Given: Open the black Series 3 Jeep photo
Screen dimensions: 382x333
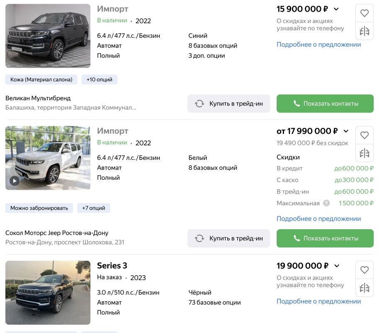Looking at the screenshot, I should point(48,292).
